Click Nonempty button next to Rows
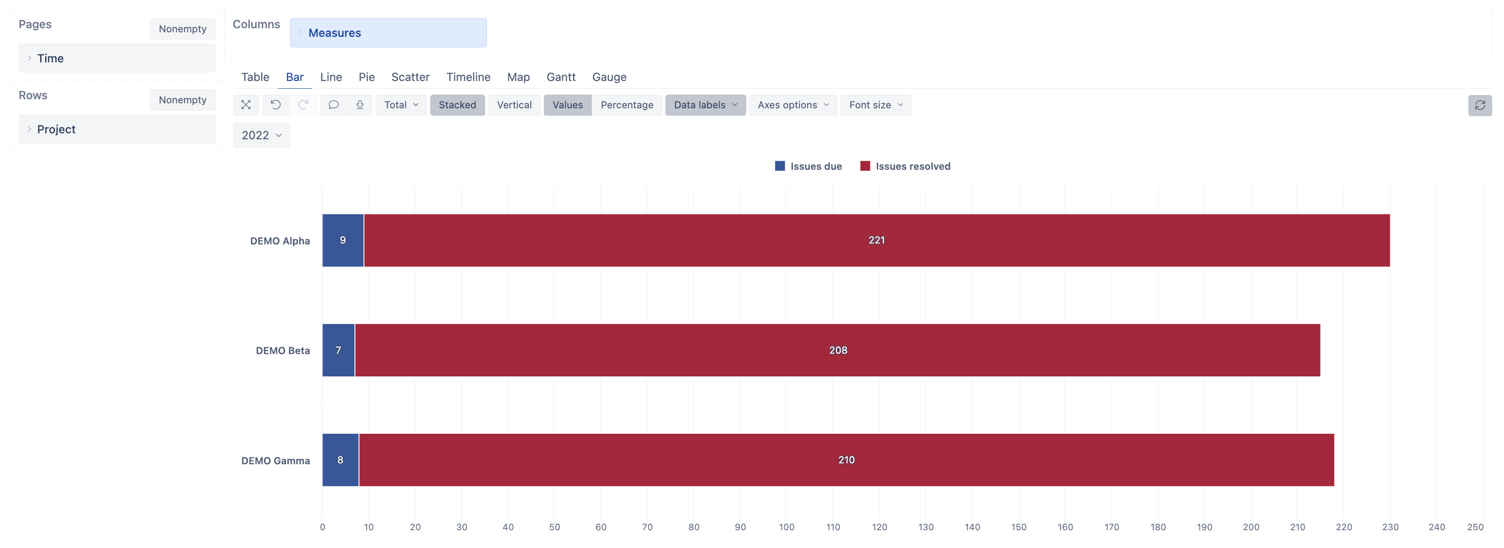 [x=182, y=100]
